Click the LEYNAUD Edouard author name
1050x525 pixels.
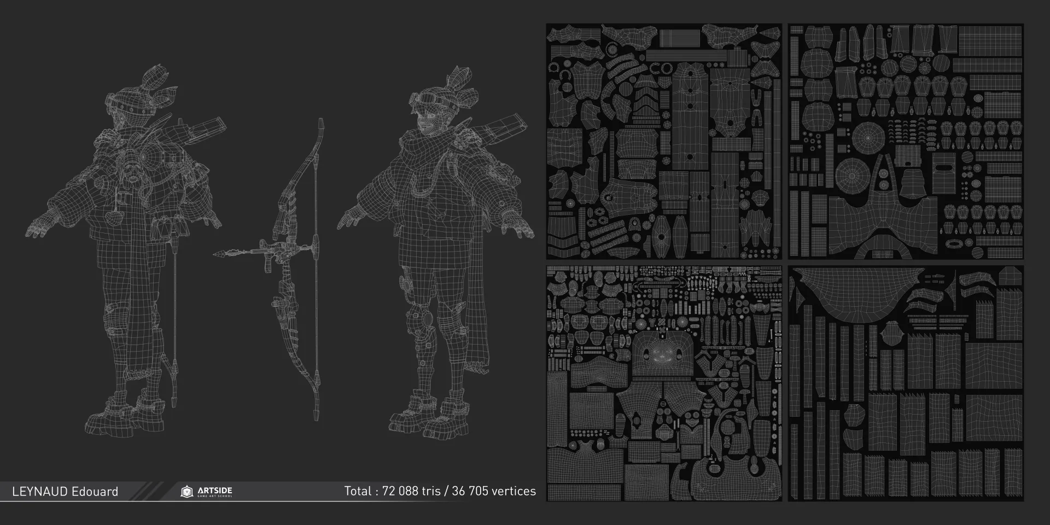[x=65, y=492]
